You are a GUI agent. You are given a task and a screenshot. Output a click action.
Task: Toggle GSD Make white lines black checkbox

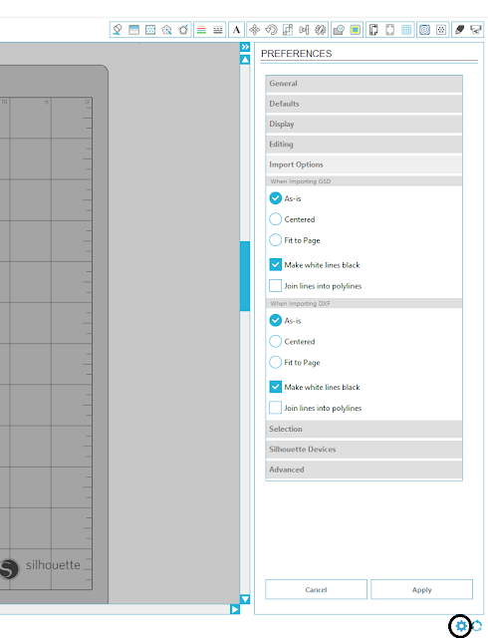click(x=275, y=264)
